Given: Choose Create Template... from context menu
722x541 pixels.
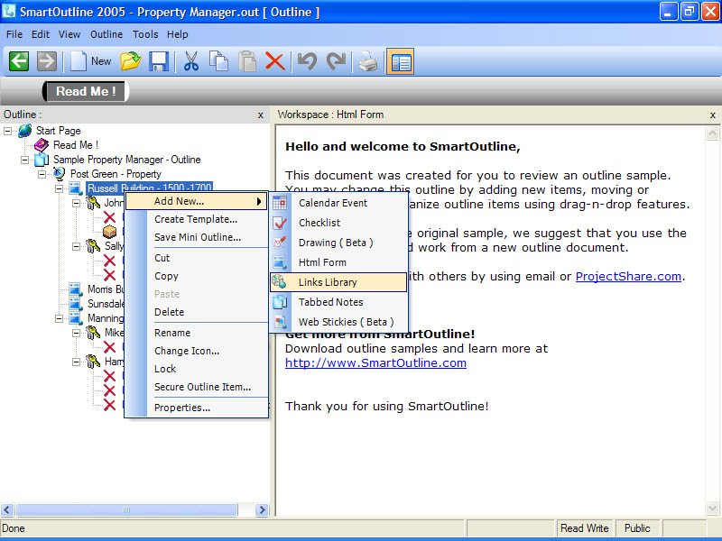Looking at the screenshot, I should [196, 219].
